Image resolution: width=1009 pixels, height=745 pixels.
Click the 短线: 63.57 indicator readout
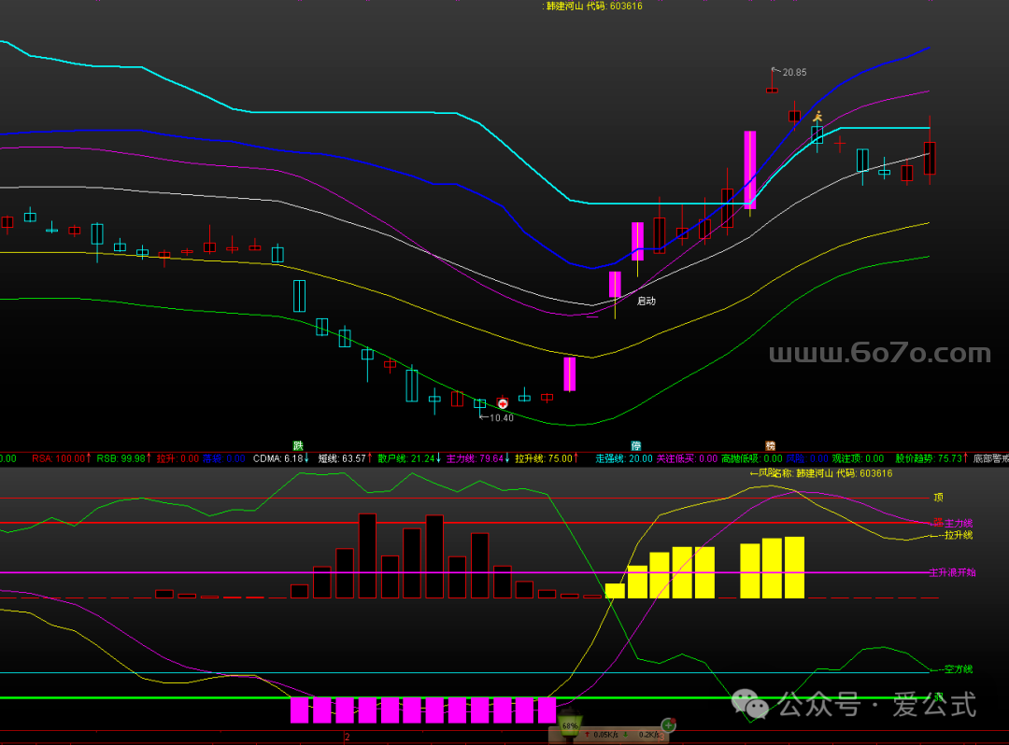(344, 458)
